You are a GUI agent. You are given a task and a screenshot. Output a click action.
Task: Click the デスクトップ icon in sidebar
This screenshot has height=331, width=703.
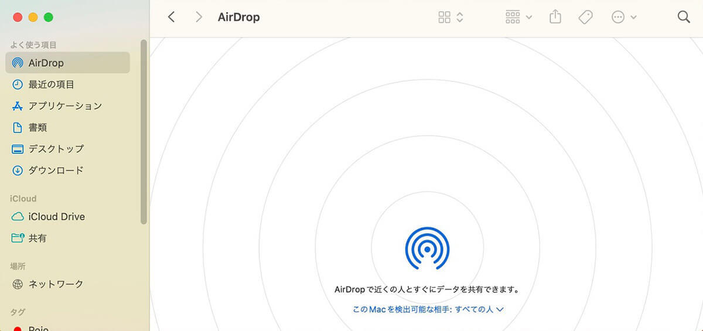click(x=18, y=149)
